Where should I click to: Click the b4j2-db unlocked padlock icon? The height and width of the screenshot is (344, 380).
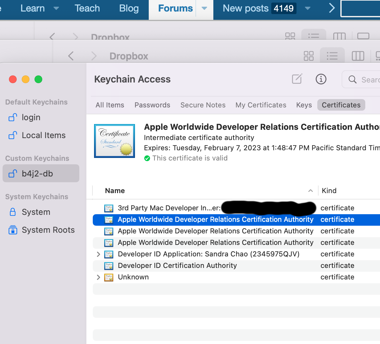(x=13, y=174)
